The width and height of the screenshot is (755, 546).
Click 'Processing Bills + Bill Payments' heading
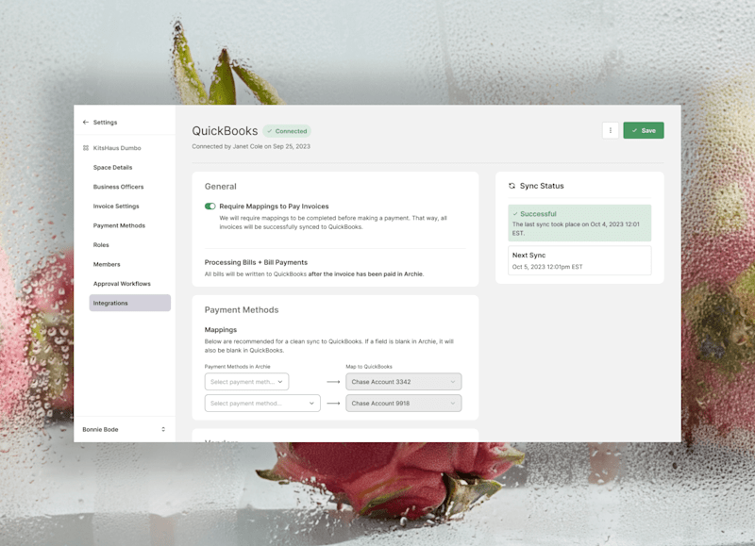tap(256, 262)
